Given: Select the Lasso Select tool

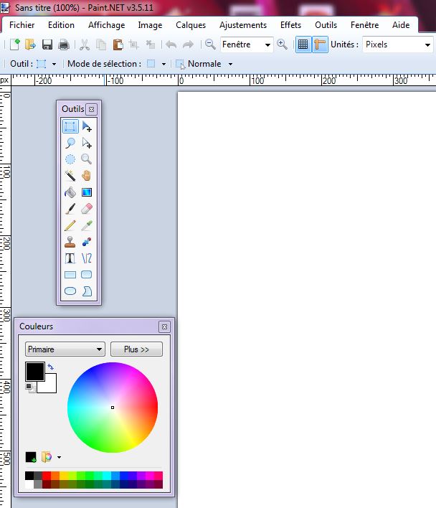Looking at the screenshot, I should (70, 143).
